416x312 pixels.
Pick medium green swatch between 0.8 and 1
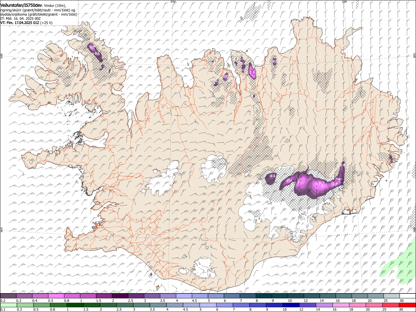[x=58, y=305]
